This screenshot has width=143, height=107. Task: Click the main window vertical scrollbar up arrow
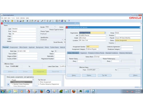coord(141,23)
